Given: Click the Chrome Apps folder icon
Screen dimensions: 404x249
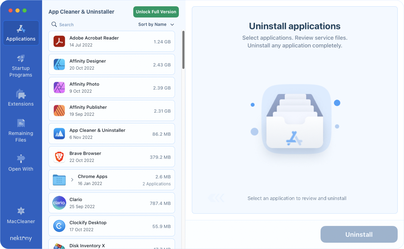Looking at the screenshot, I should tap(59, 180).
